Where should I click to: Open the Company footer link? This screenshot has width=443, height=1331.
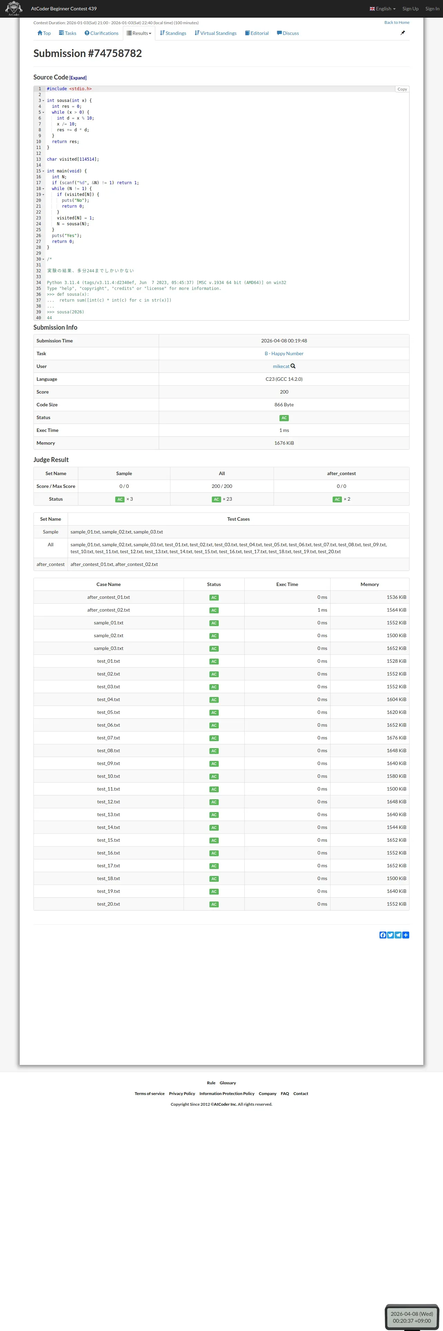268,1094
